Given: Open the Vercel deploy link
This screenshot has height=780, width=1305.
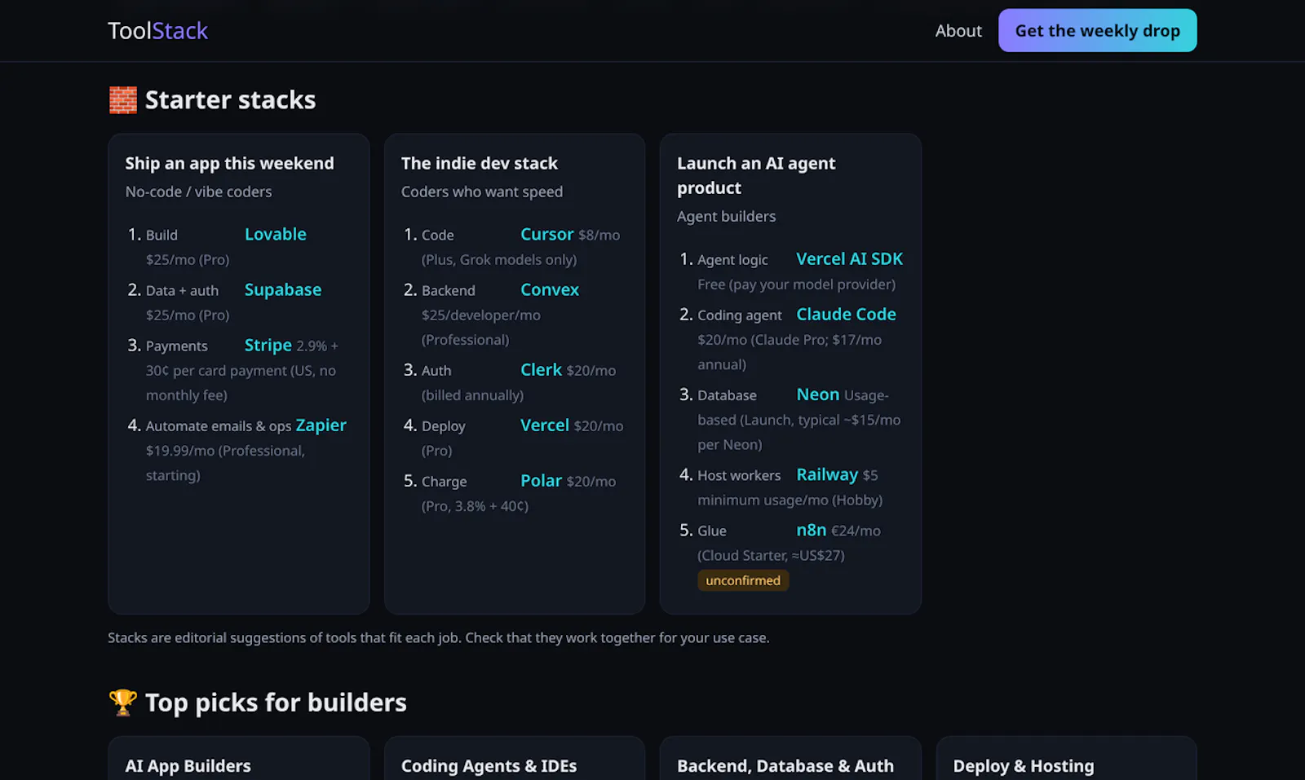Looking at the screenshot, I should coord(545,425).
